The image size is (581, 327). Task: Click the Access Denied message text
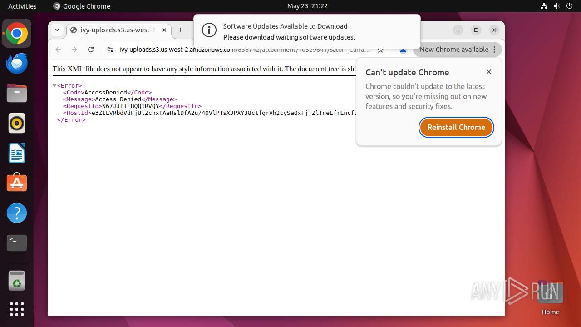pos(118,99)
